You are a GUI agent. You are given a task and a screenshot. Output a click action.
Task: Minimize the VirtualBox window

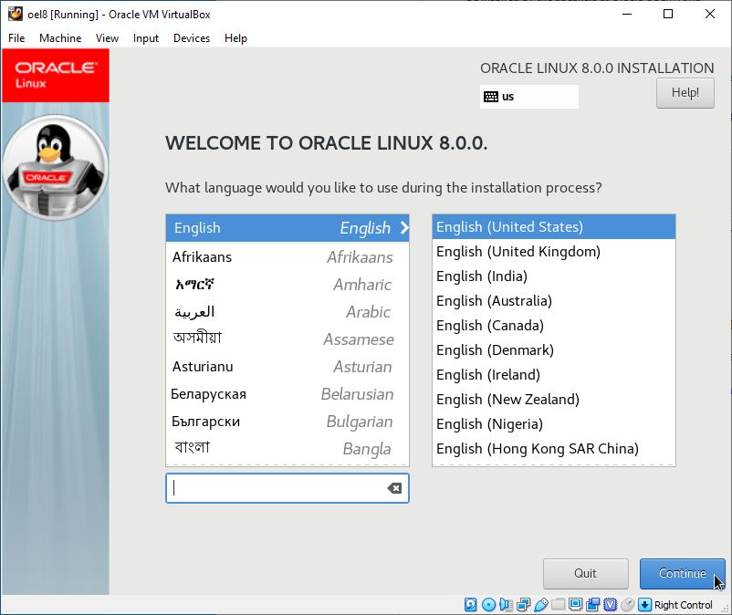[x=627, y=14]
